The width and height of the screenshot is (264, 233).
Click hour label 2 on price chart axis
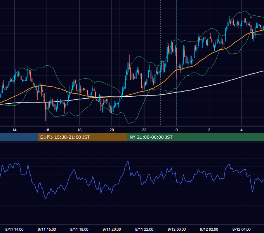(x=209, y=130)
